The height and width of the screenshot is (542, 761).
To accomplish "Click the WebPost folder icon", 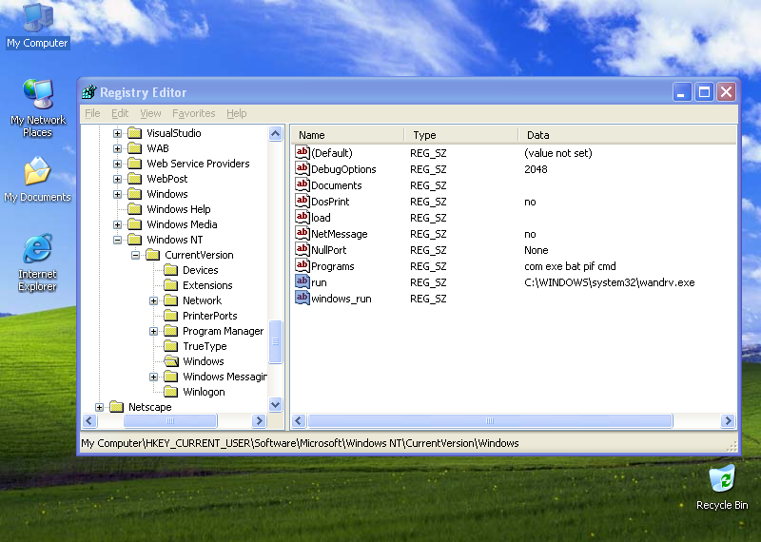I will tap(134, 179).
